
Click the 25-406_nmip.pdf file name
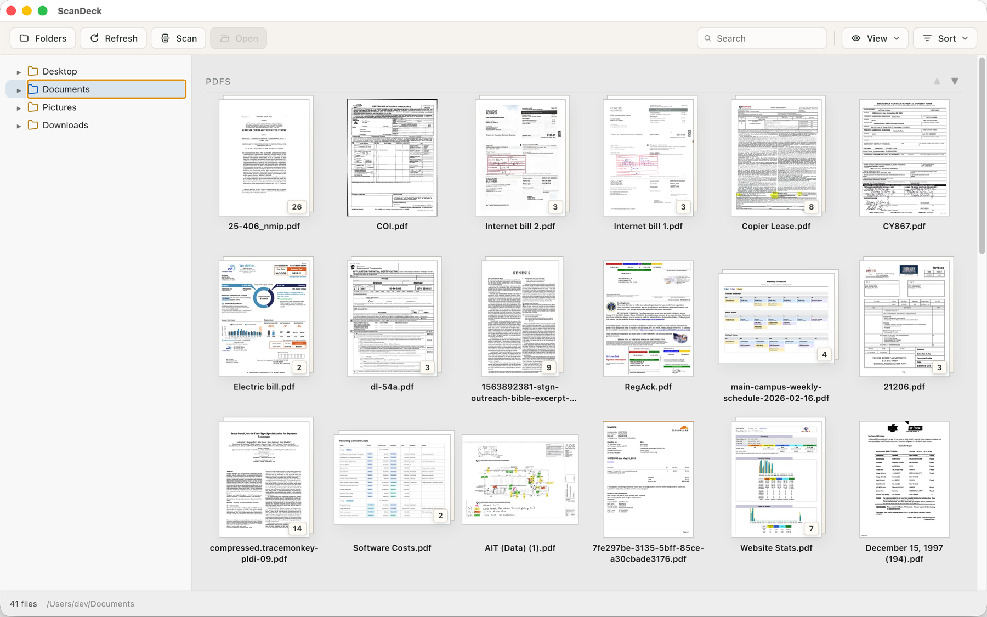click(x=264, y=226)
